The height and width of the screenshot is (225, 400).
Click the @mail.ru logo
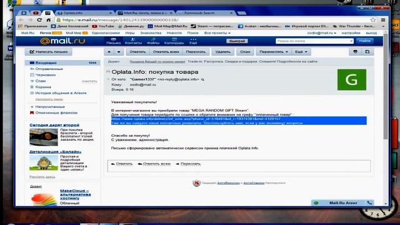tap(62, 41)
